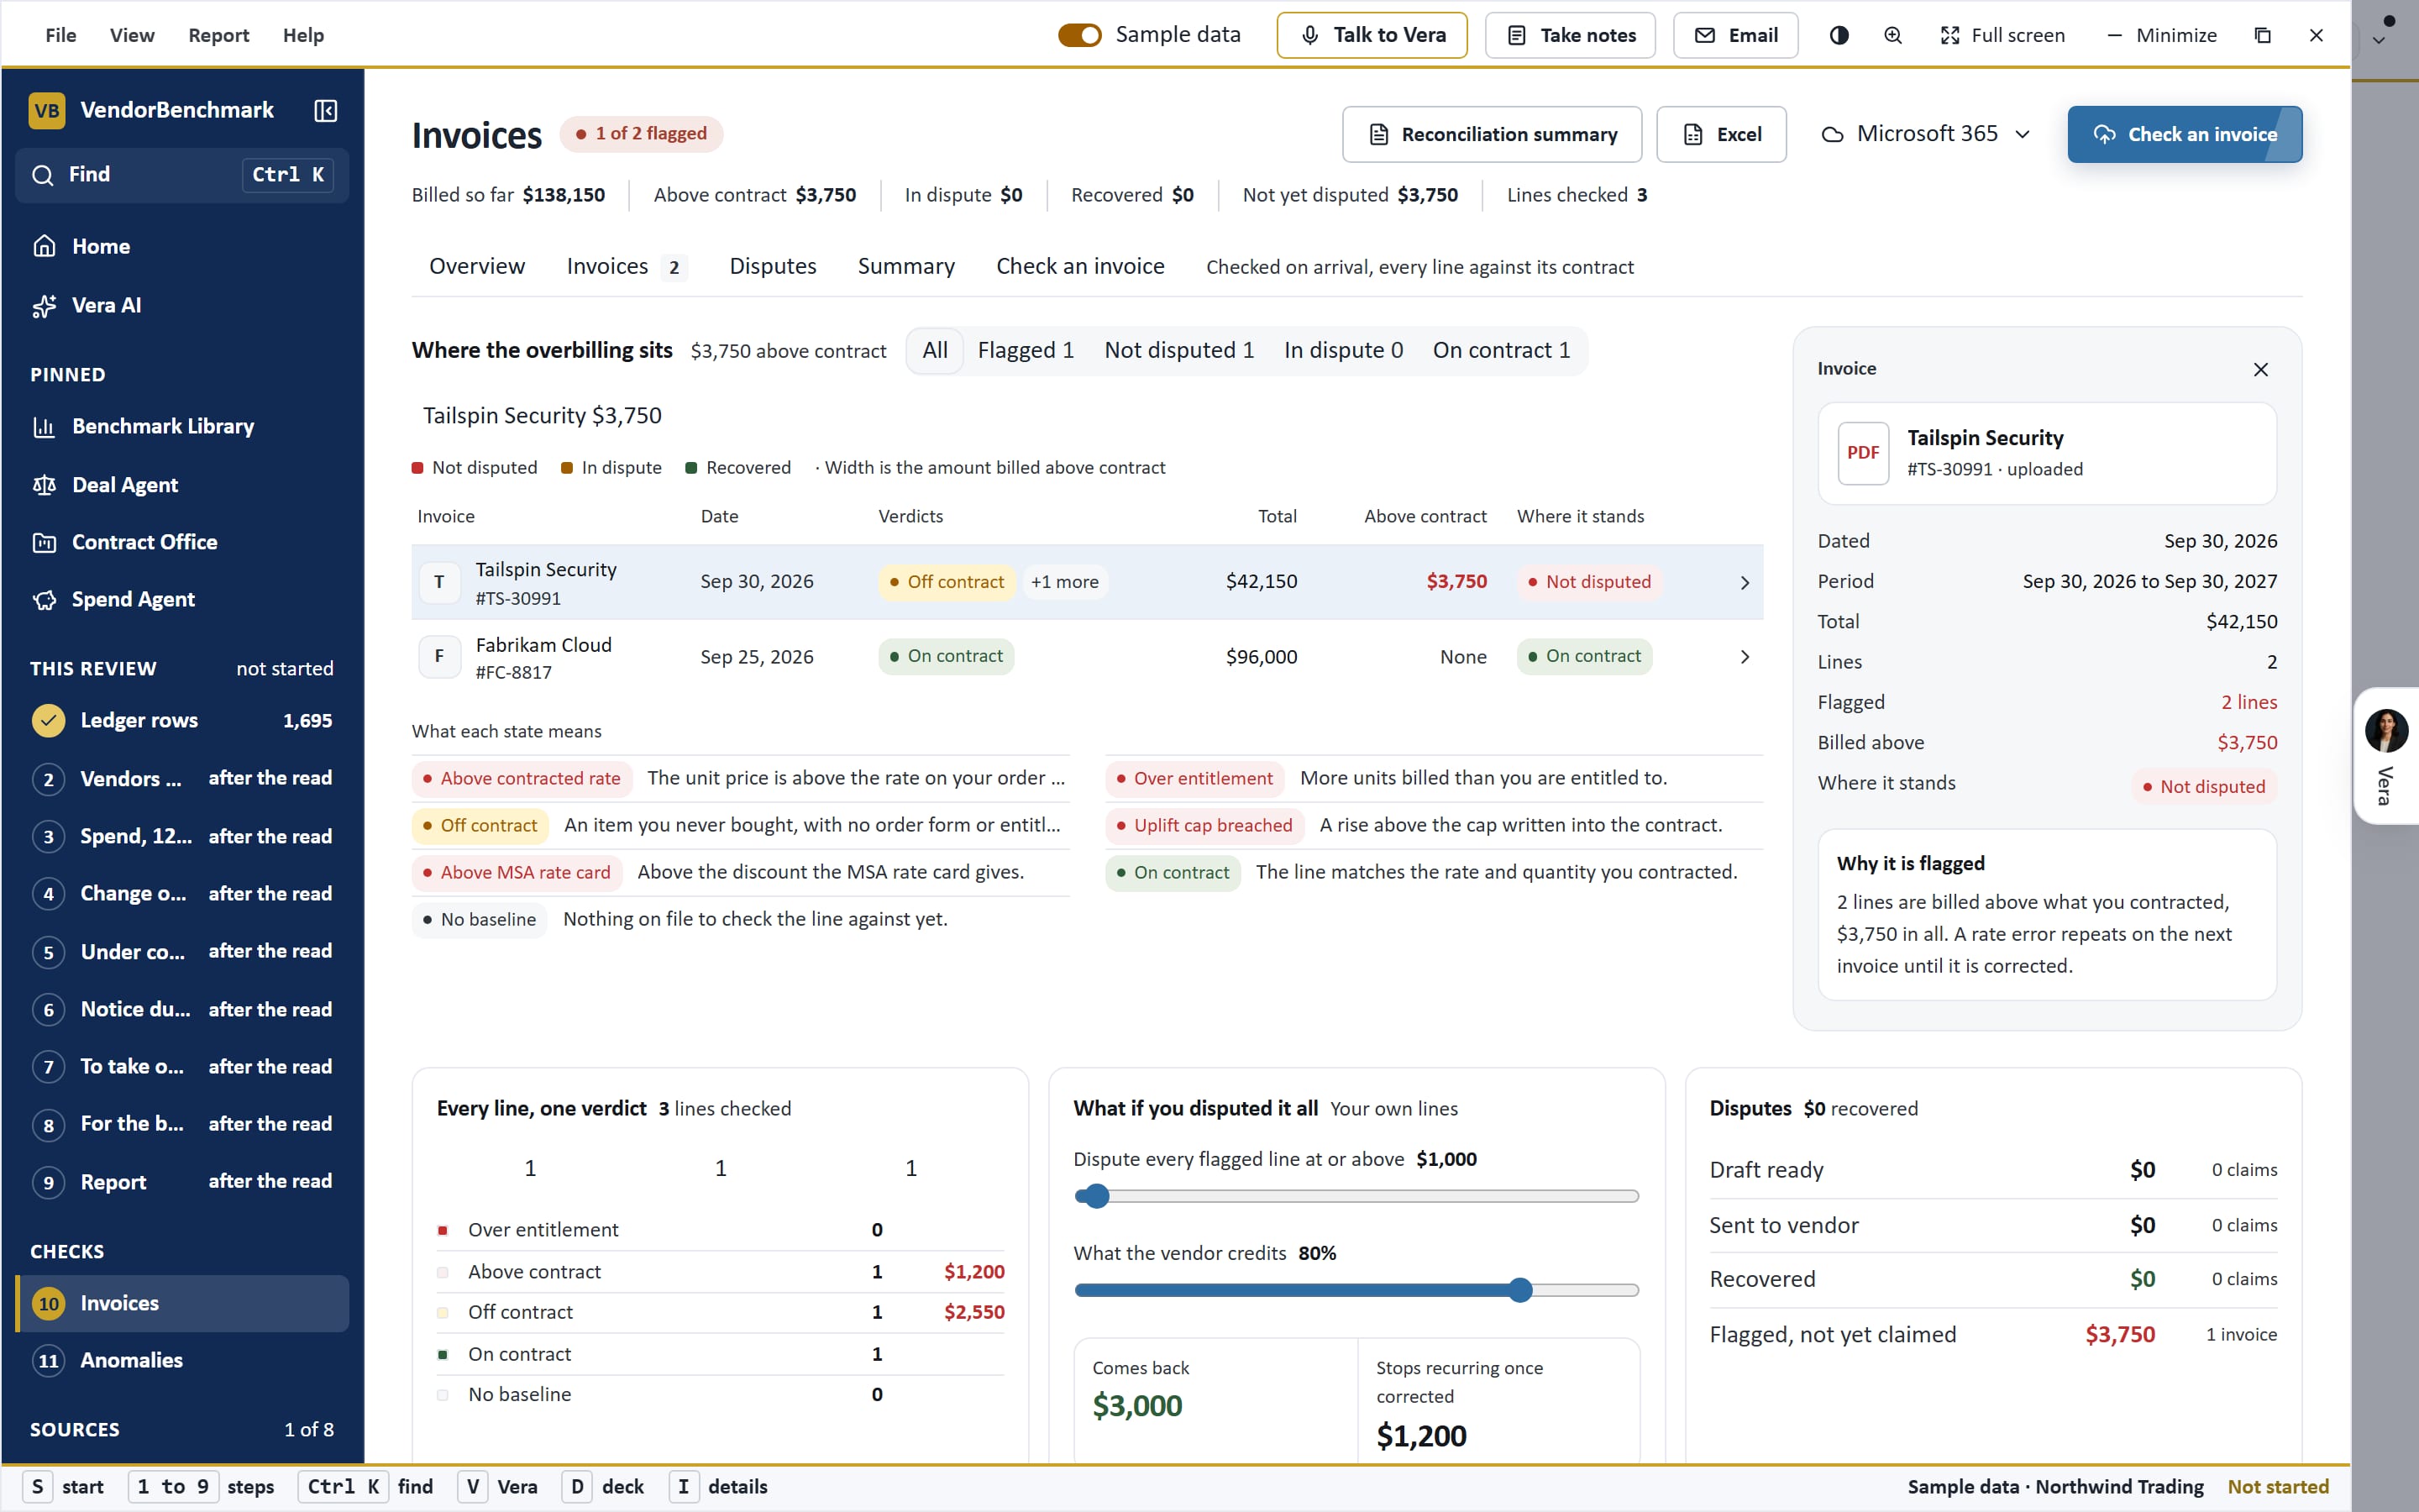Image resolution: width=2419 pixels, height=1512 pixels.
Task: Click the blue Check an invoice button
Action: click(2184, 134)
